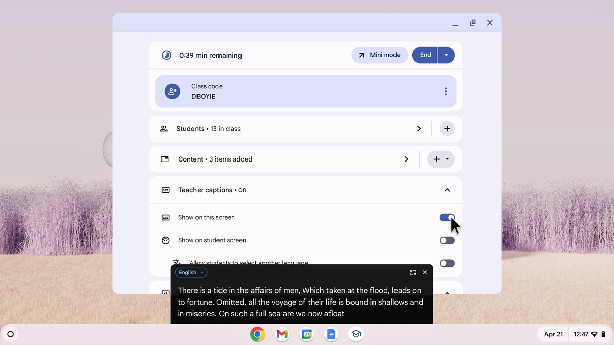Click the Show on student screen label
The width and height of the screenshot is (614, 345).
(212, 240)
